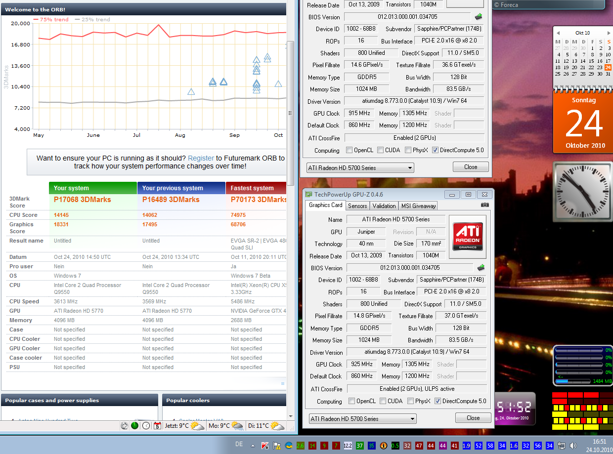
Task: Click the 'Your system' column header
Action: click(x=93, y=188)
